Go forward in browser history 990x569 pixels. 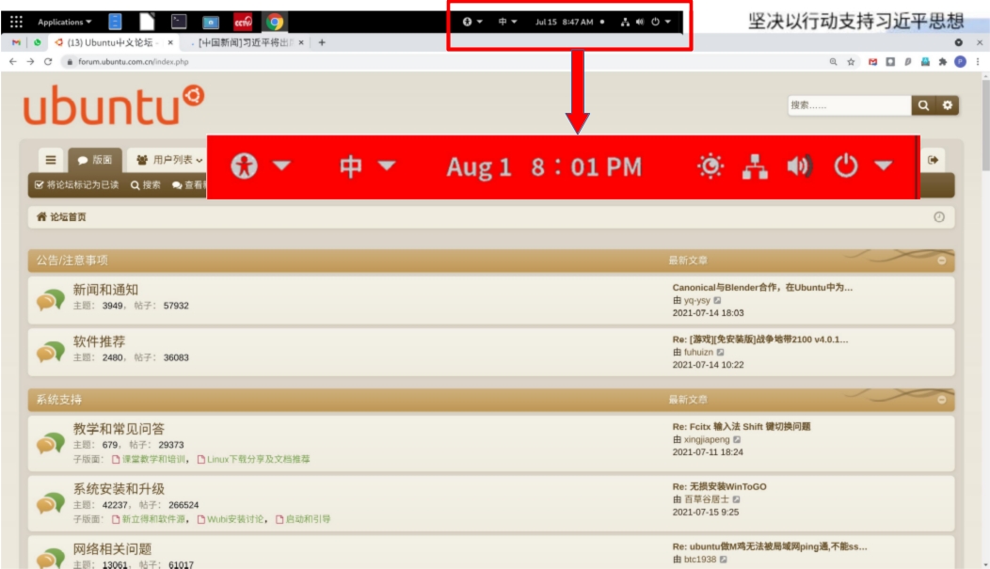coord(30,62)
